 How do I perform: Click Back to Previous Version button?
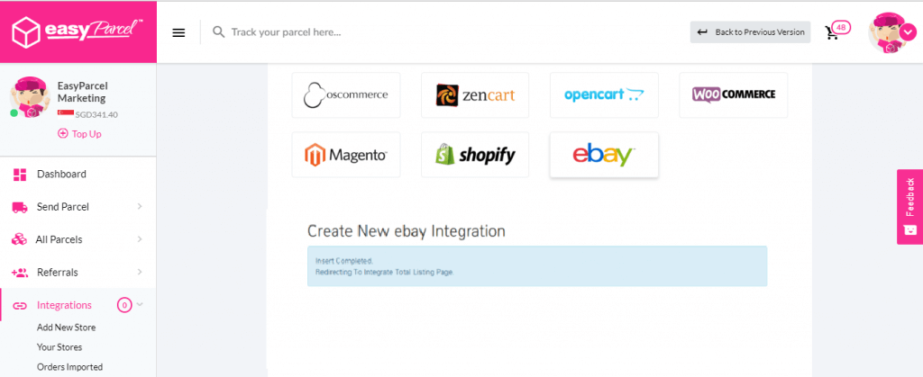click(751, 32)
